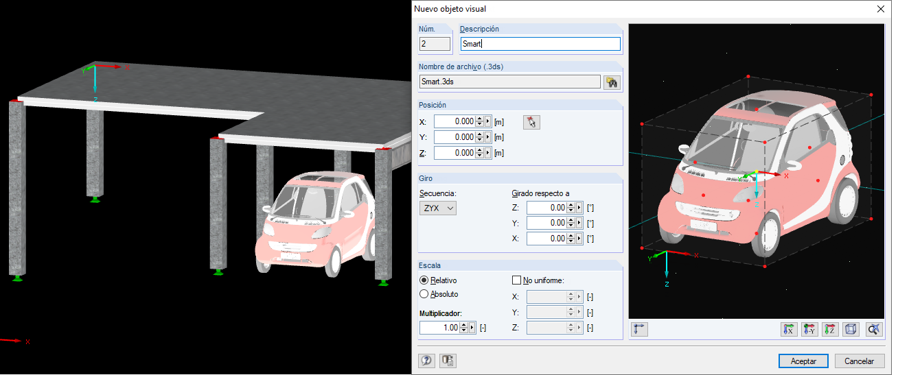Screen dimensions: 898x375
Task: Open the flyout arrow of Posición Y field
Action: click(488, 137)
